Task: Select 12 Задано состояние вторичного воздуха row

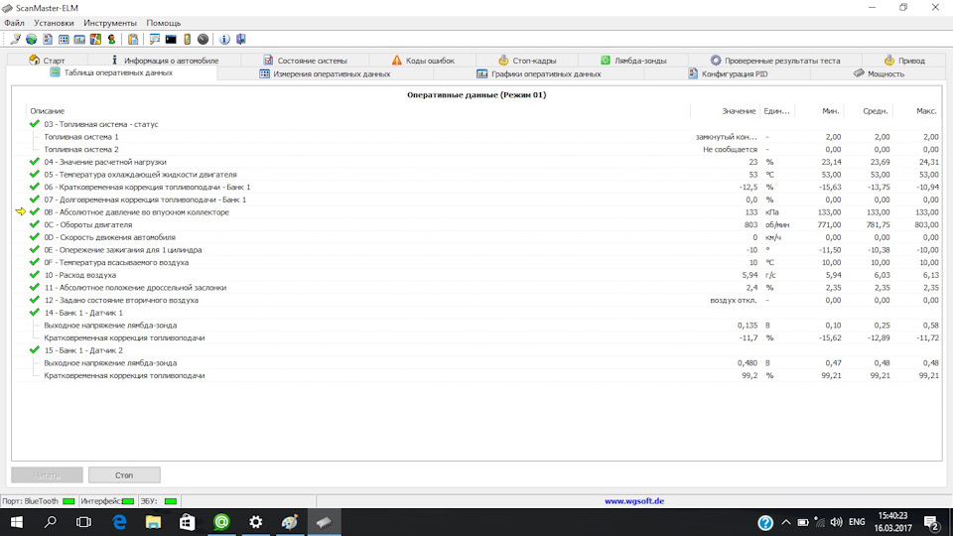Action: [x=477, y=300]
